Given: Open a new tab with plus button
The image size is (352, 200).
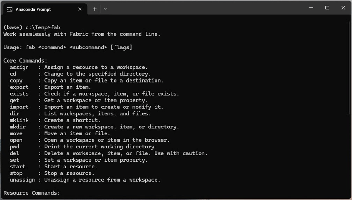Looking at the screenshot, I should pyautogui.click(x=95, y=9).
